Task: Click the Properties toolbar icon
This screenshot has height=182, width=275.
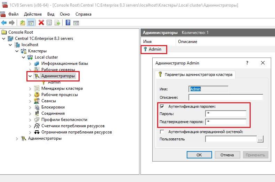Action: tap(49, 23)
